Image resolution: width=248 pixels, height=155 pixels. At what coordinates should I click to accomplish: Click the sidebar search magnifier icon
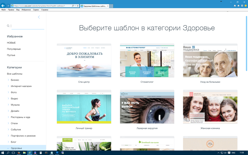click(x=8, y=26)
